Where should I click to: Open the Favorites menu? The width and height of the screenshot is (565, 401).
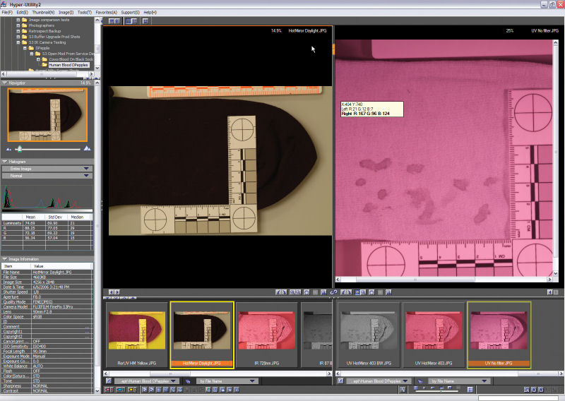pos(106,13)
